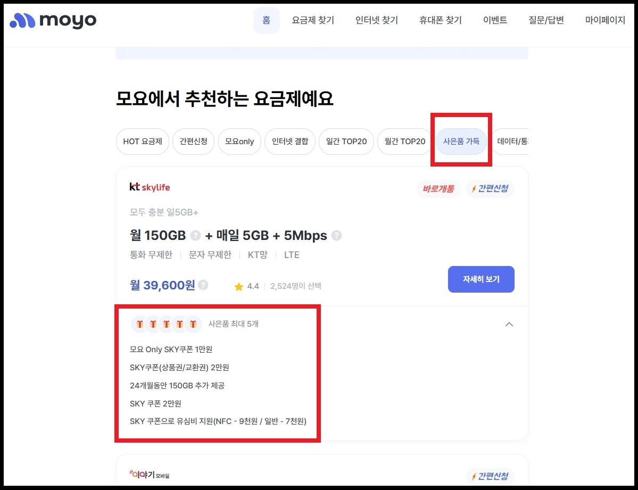Click the yellow star rating icon
The image size is (638, 490).
[238, 286]
